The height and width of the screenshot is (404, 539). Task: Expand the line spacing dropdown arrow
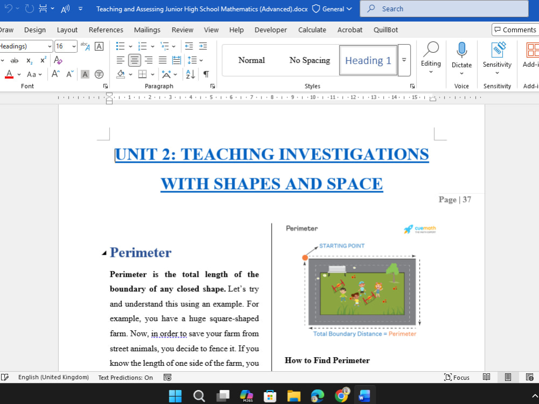pos(202,60)
